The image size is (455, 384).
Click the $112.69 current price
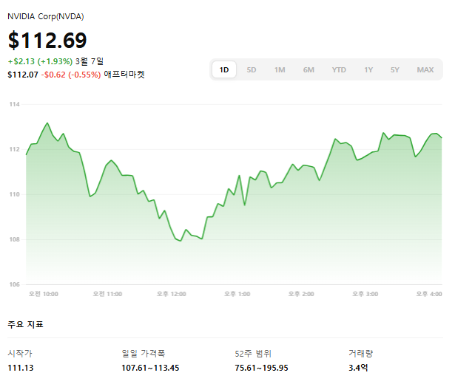pos(47,41)
